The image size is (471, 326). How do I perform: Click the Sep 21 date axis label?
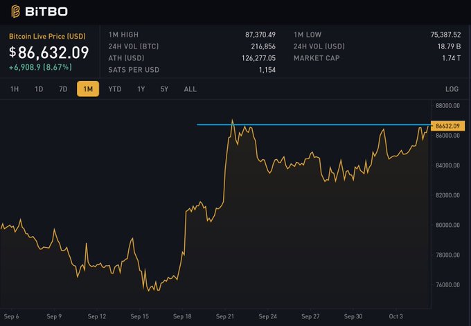pos(225,316)
